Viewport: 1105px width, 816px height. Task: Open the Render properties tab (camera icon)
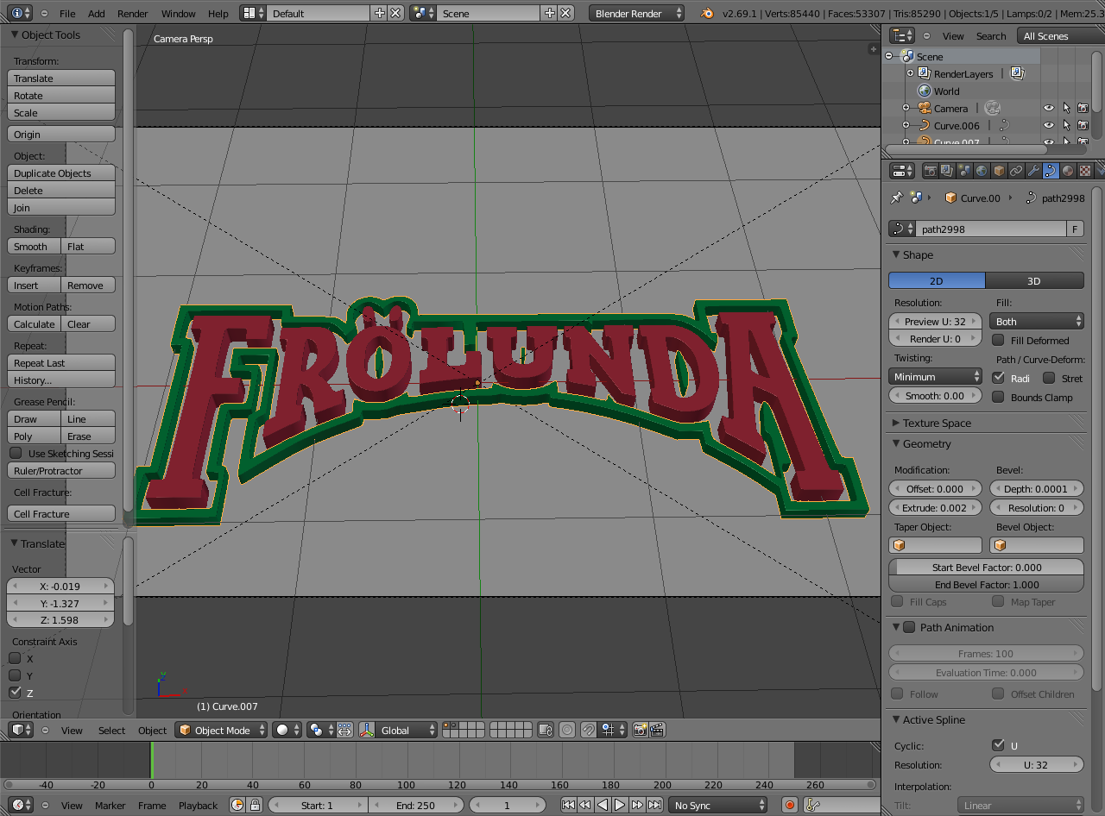click(x=930, y=171)
